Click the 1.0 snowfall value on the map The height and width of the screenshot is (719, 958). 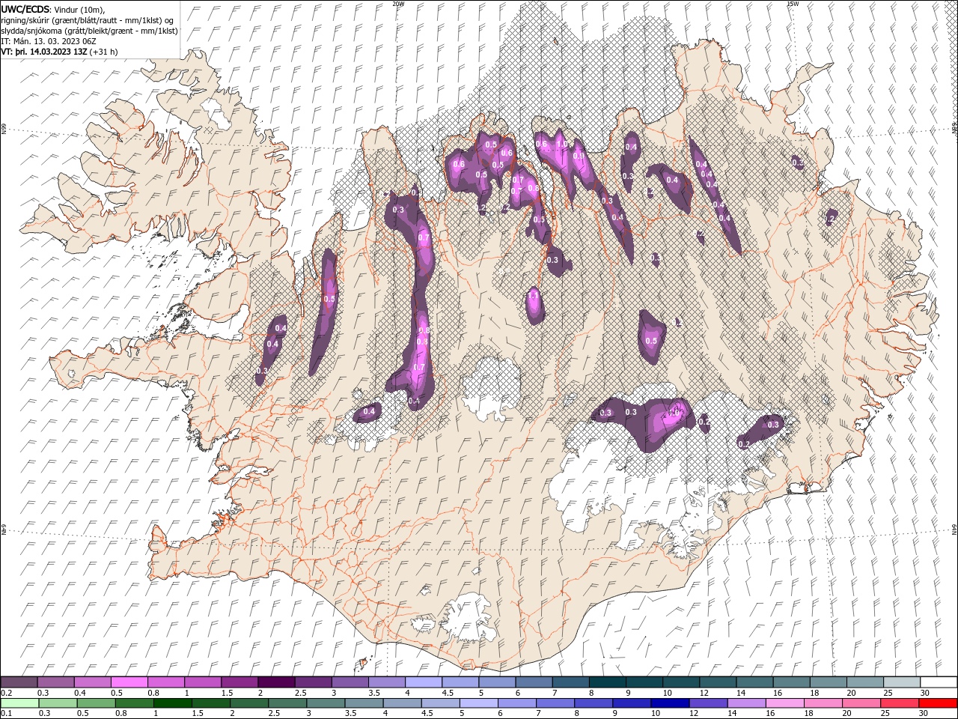pos(561,144)
